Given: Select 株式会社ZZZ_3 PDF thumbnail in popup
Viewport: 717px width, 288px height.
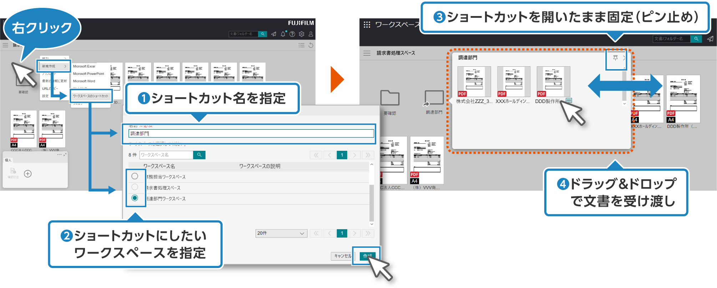Looking at the screenshot, I should (474, 82).
